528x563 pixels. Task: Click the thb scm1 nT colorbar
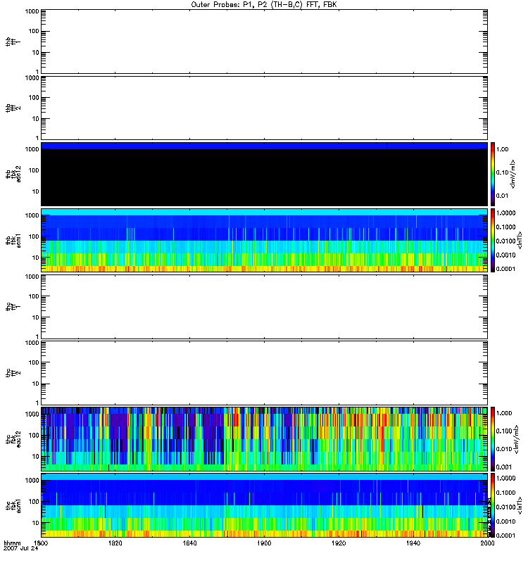[494, 240]
